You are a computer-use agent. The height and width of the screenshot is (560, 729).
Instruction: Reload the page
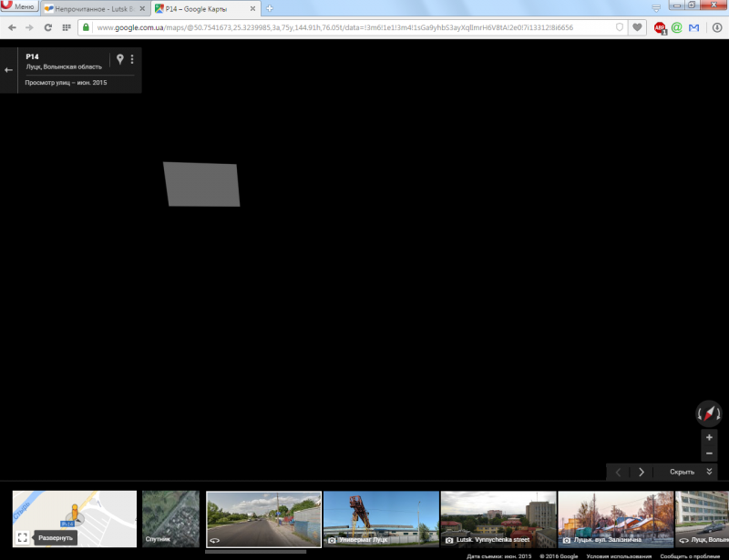click(48, 27)
